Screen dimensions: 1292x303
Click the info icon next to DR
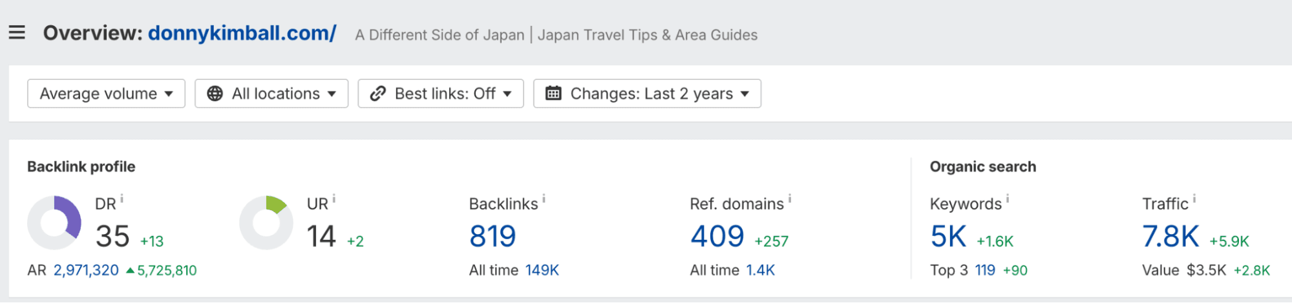point(122,199)
